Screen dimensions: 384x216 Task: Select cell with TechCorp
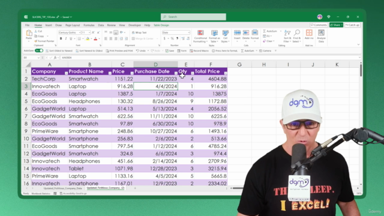coord(49,79)
